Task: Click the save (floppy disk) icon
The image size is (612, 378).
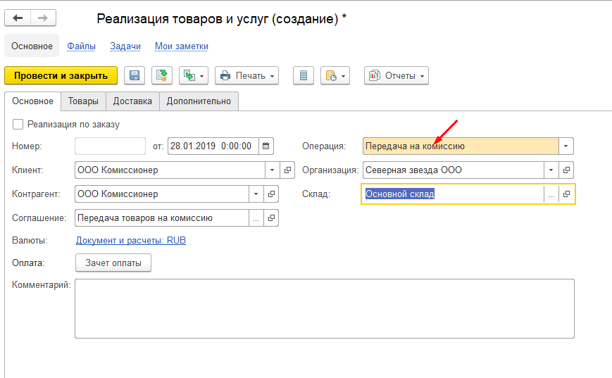Action: tap(135, 75)
